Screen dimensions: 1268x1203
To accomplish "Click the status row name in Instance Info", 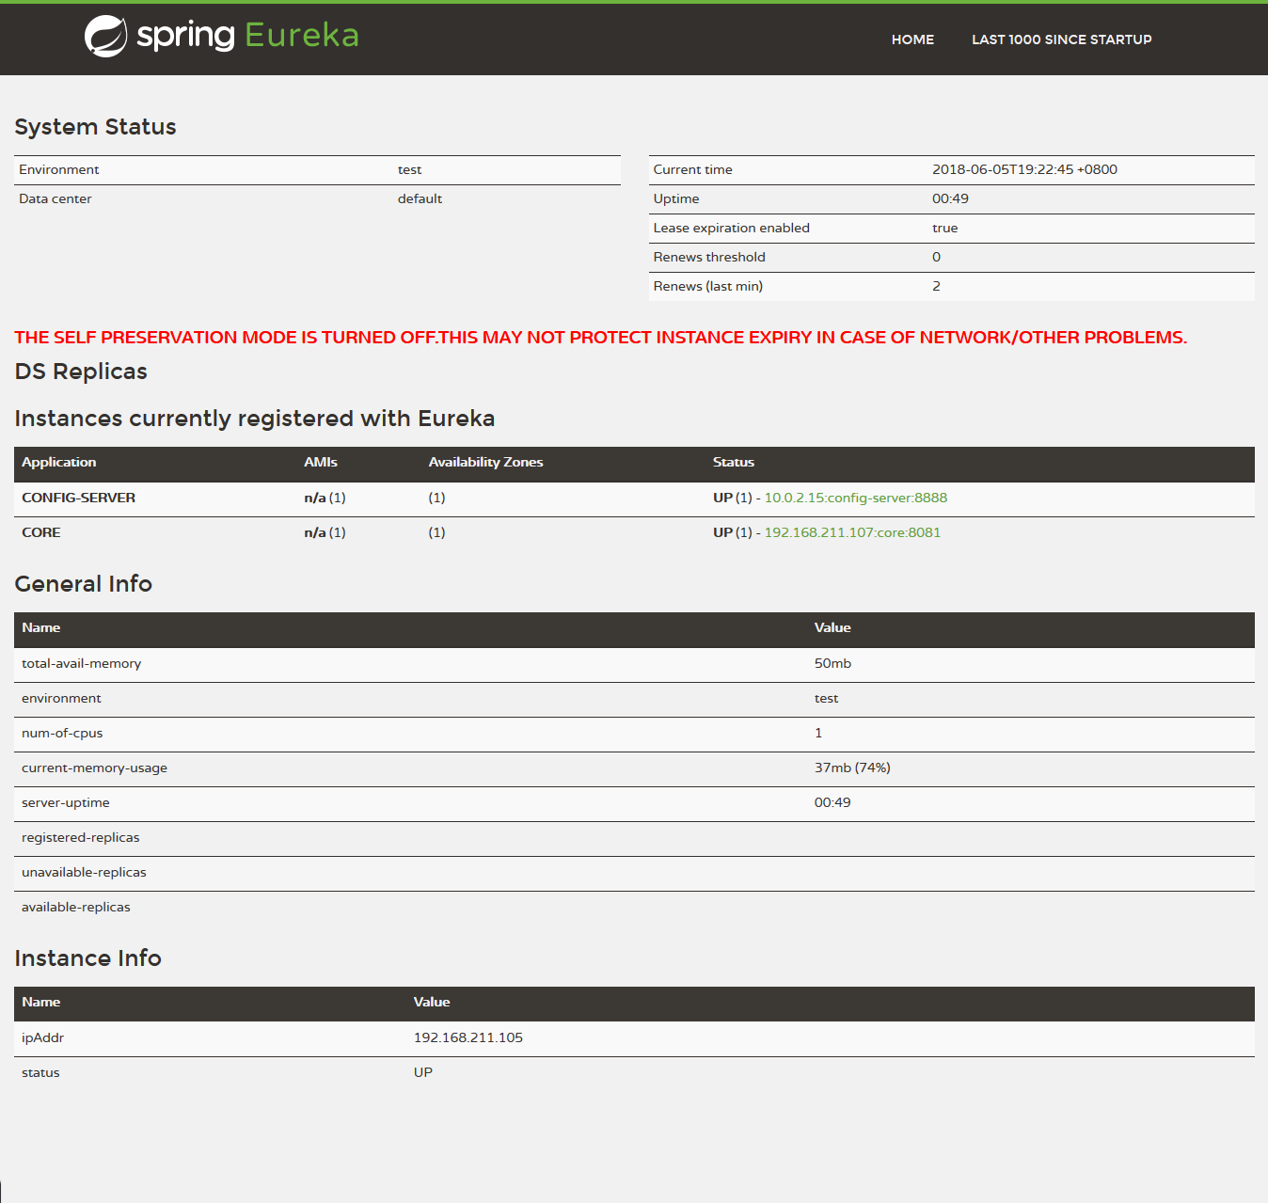I will [x=40, y=1072].
